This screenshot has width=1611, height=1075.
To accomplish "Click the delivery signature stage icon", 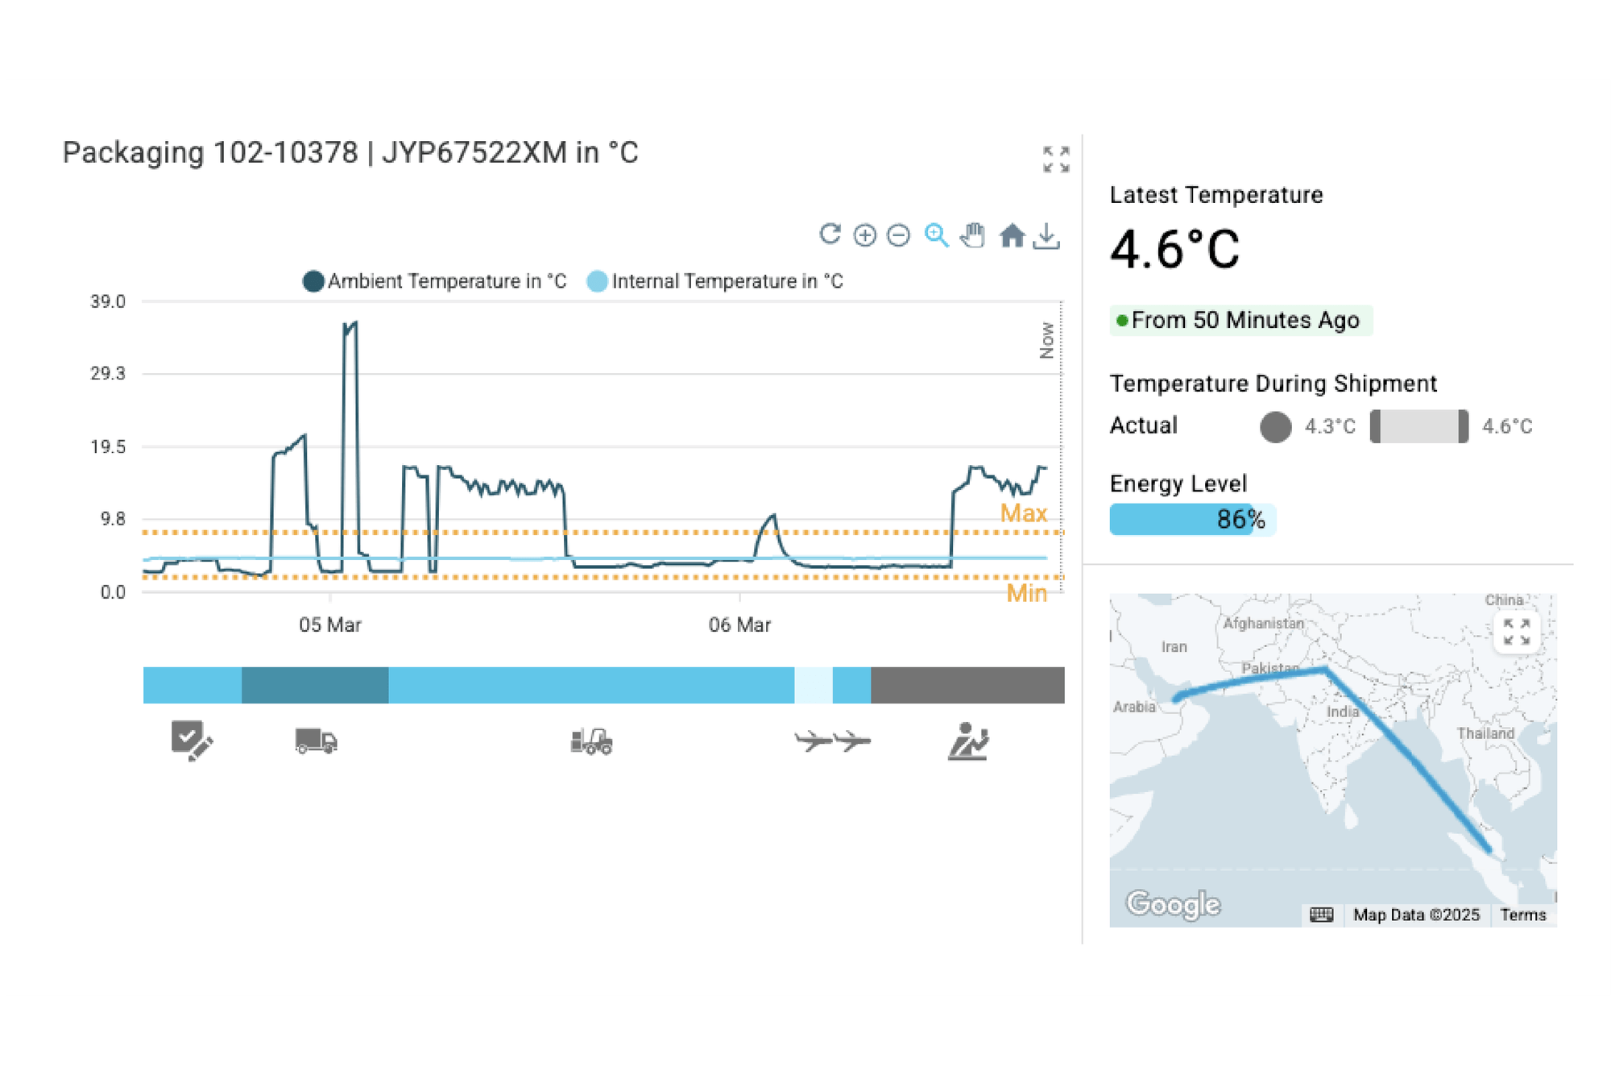I will pos(967,741).
